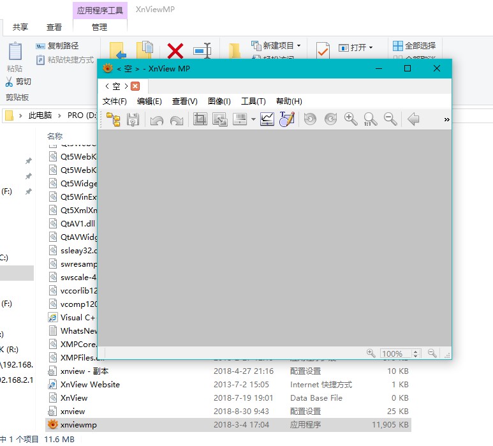The height and width of the screenshot is (446, 493).
Task: Click 全部选择 in the ribbon
Action: [414, 46]
